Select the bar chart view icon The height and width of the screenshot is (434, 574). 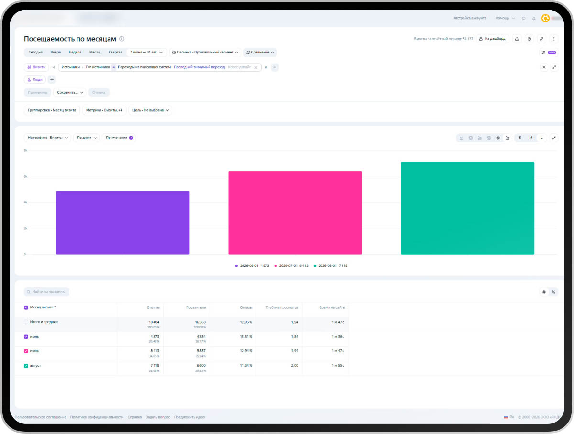(507, 138)
